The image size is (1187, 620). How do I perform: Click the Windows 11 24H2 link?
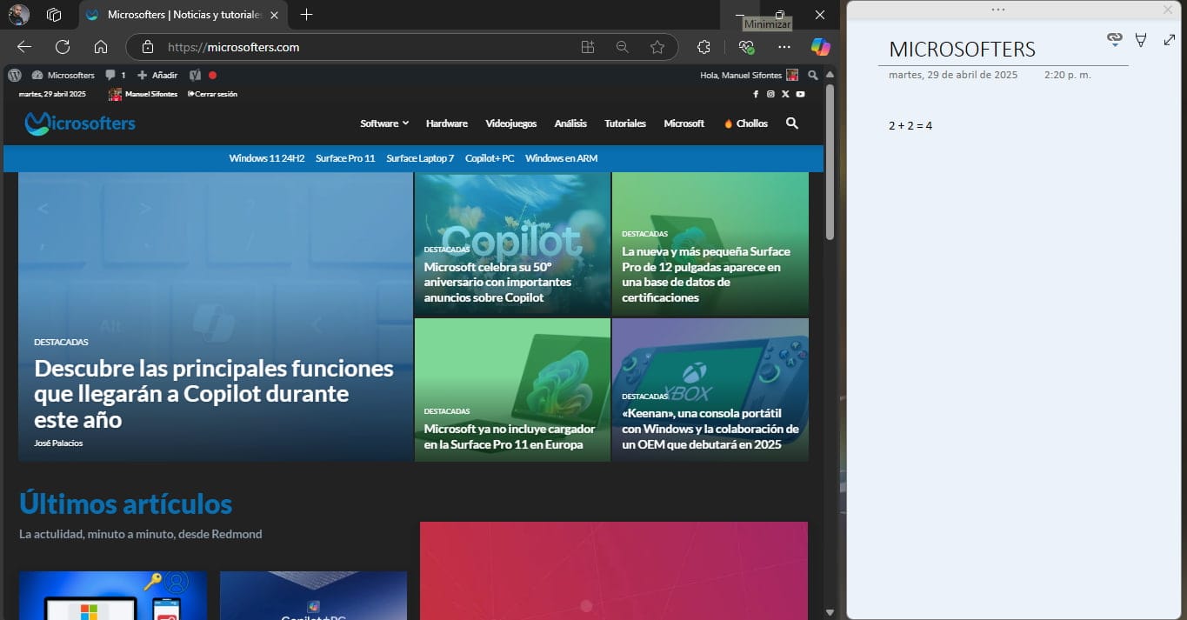266,158
